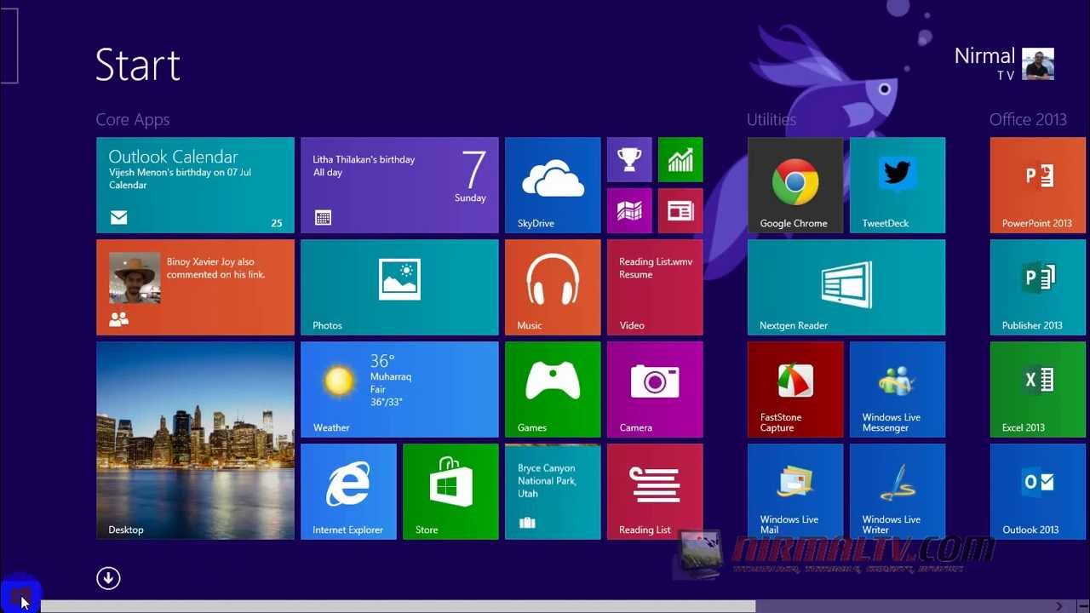This screenshot has height=613, width=1090.
Task: Show all apps with the down arrow button
Action: tap(108, 578)
